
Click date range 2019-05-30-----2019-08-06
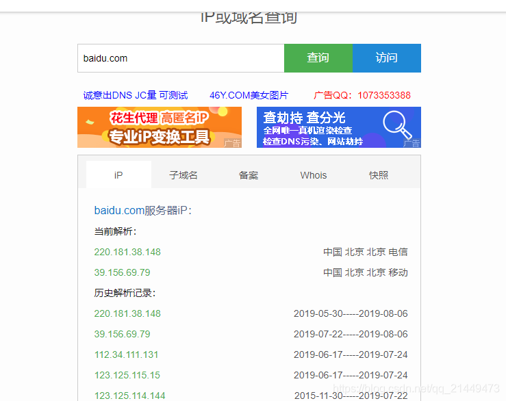351,313
